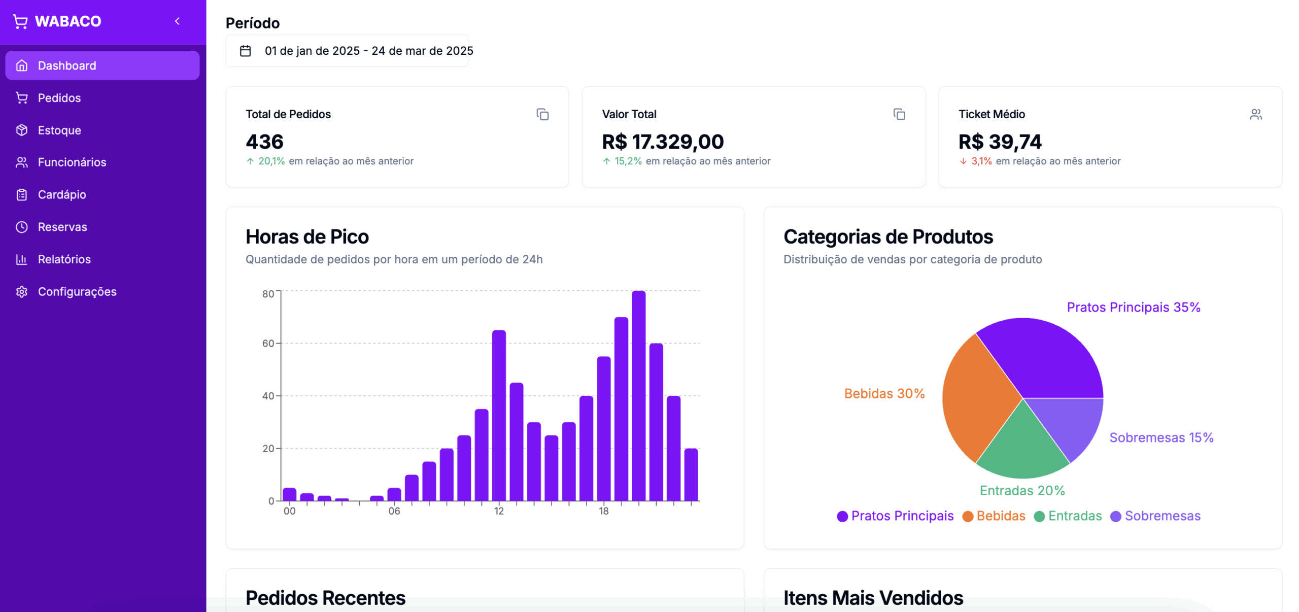Screen dimensions: 1299x612
Task: Click the Cardápio clipboard icon in the sidebar
Action: (22, 195)
